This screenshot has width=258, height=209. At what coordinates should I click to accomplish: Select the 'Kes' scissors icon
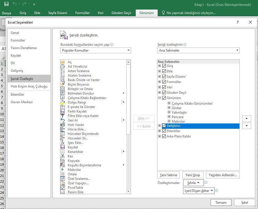click(x=62, y=156)
